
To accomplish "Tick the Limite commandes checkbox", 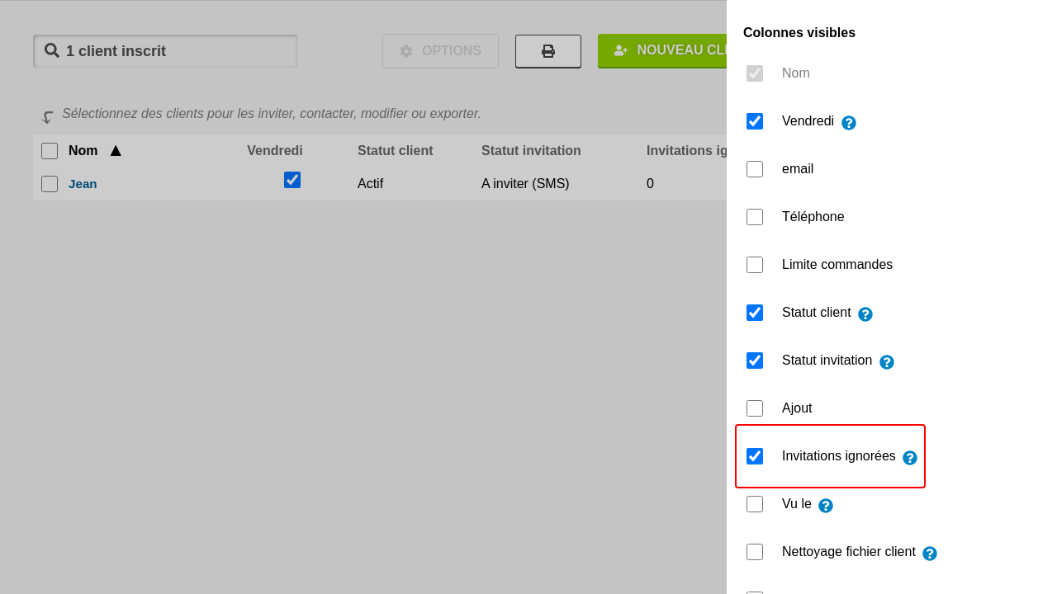I will tap(755, 265).
